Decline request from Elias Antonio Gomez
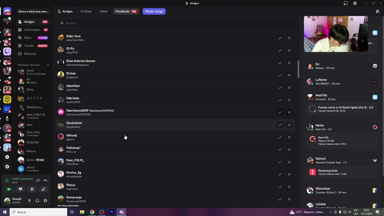Viewport: 384px width, 216px height. coord(289,63)
